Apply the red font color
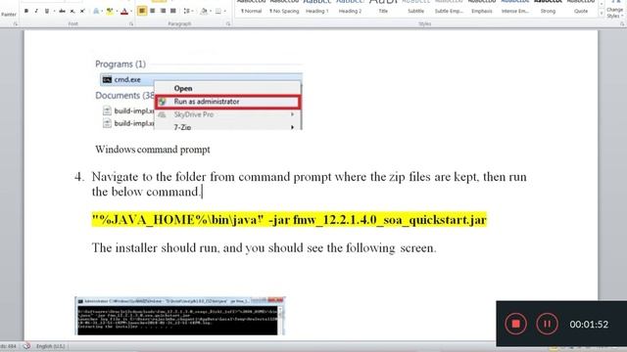Viewport: 627px width, 352px height. click(x=124, y=11)
